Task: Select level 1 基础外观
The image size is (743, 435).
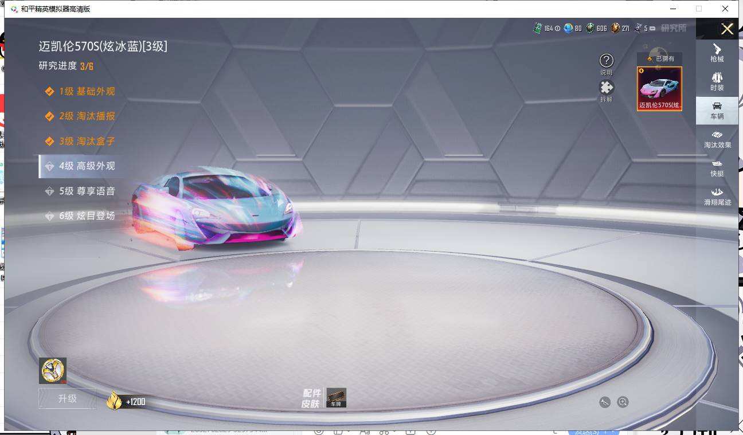Action: pyautogui.click(x=87, y=91)
